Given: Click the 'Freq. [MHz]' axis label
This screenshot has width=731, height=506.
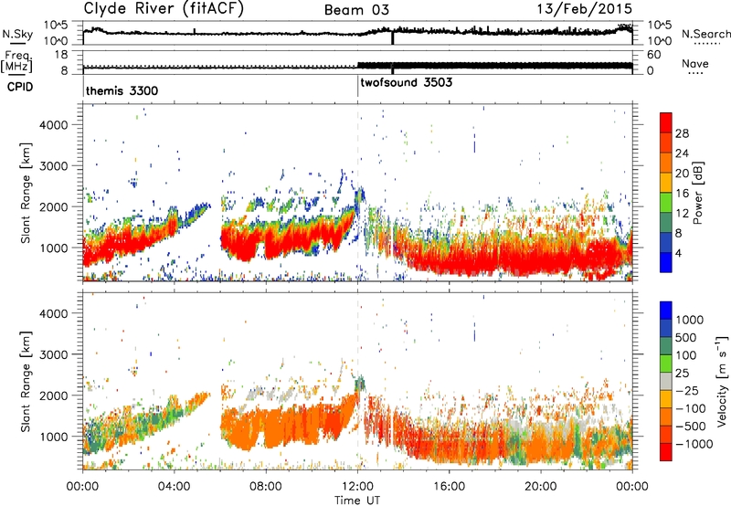Looking at the screenshot, I should click(16, 62).
